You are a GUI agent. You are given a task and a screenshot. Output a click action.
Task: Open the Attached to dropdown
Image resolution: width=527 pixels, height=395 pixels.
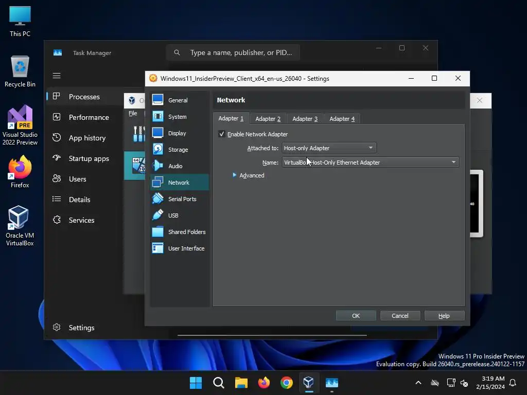(x=329, y=148)
